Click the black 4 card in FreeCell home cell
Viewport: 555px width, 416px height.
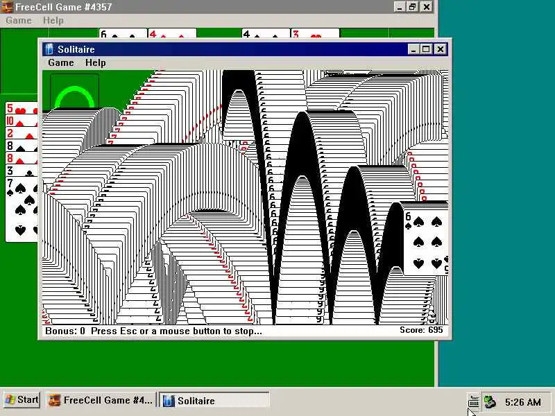[x=266, y=33]
